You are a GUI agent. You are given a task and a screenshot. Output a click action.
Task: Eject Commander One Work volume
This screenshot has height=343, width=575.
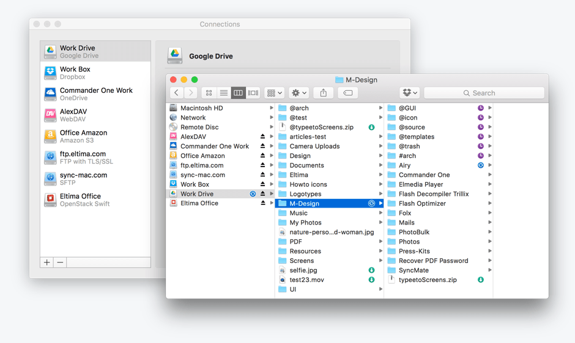pyautogui.click(x=262, y=146)
